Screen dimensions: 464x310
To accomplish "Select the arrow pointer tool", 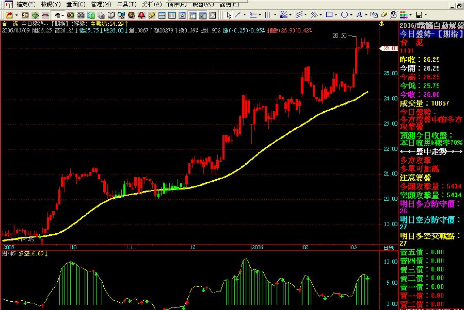I will click(229, 15).
